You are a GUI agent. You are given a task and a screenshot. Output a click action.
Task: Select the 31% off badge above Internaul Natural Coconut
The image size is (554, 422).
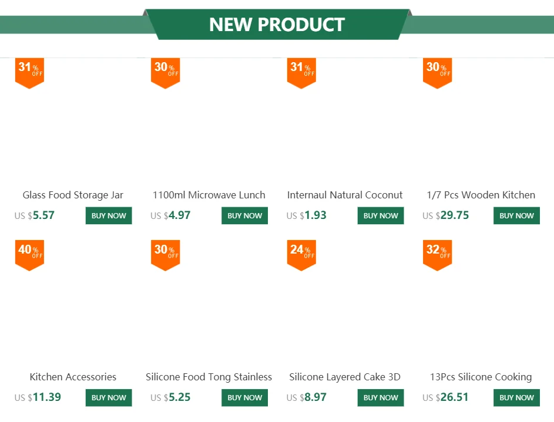point(301,72)
